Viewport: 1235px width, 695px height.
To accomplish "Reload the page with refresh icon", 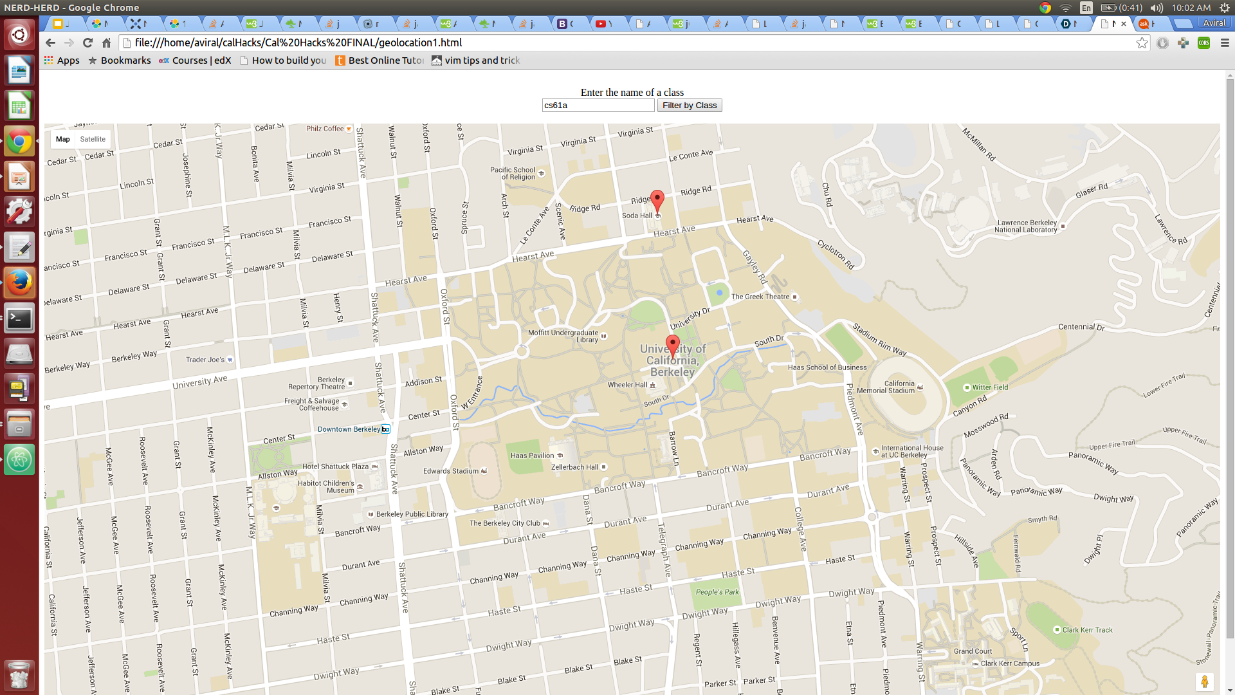I will [88, 42].
